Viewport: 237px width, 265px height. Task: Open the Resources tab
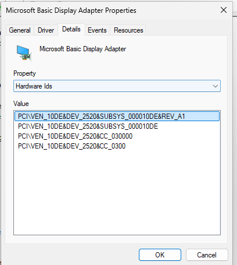point(128,30)
